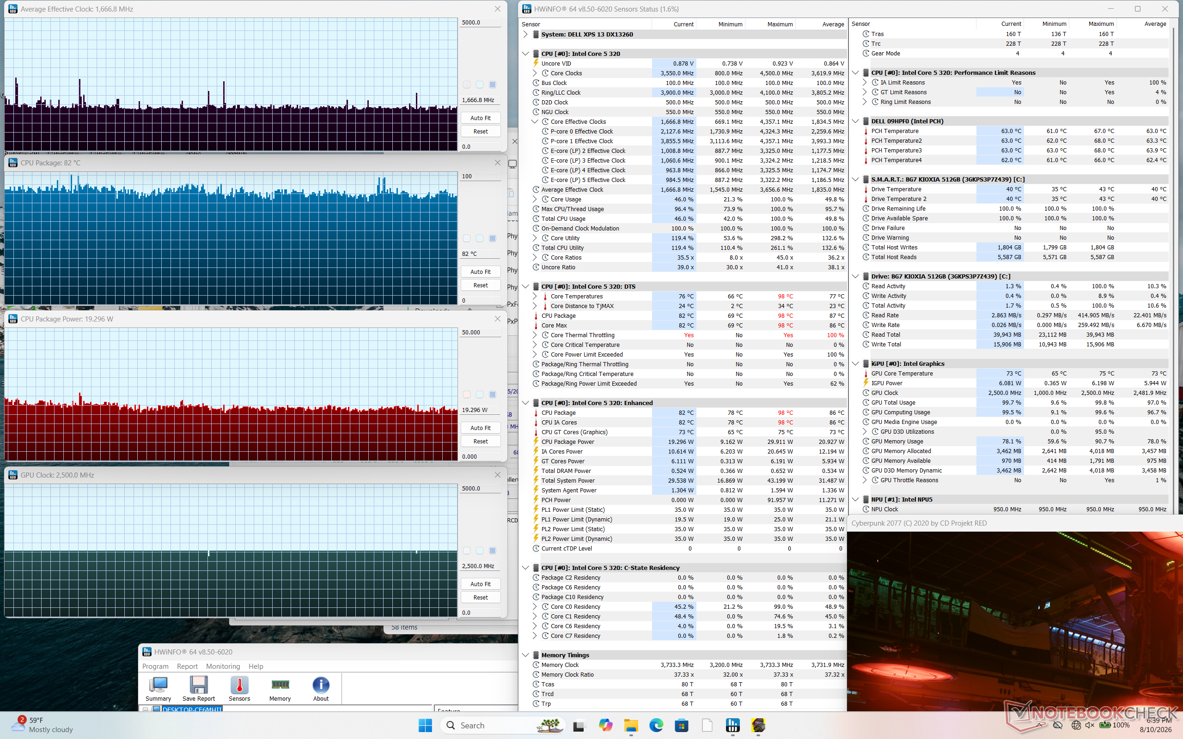The height and width of the screenshot is (739, 1183).
Task: Expand the Core C0 Residency row
Action: pyautogui.click(x=535, y=606)
